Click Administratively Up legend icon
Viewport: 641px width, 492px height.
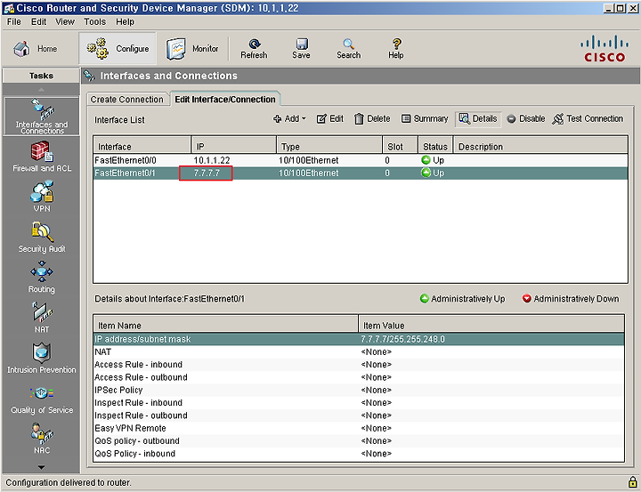[425, 299]
